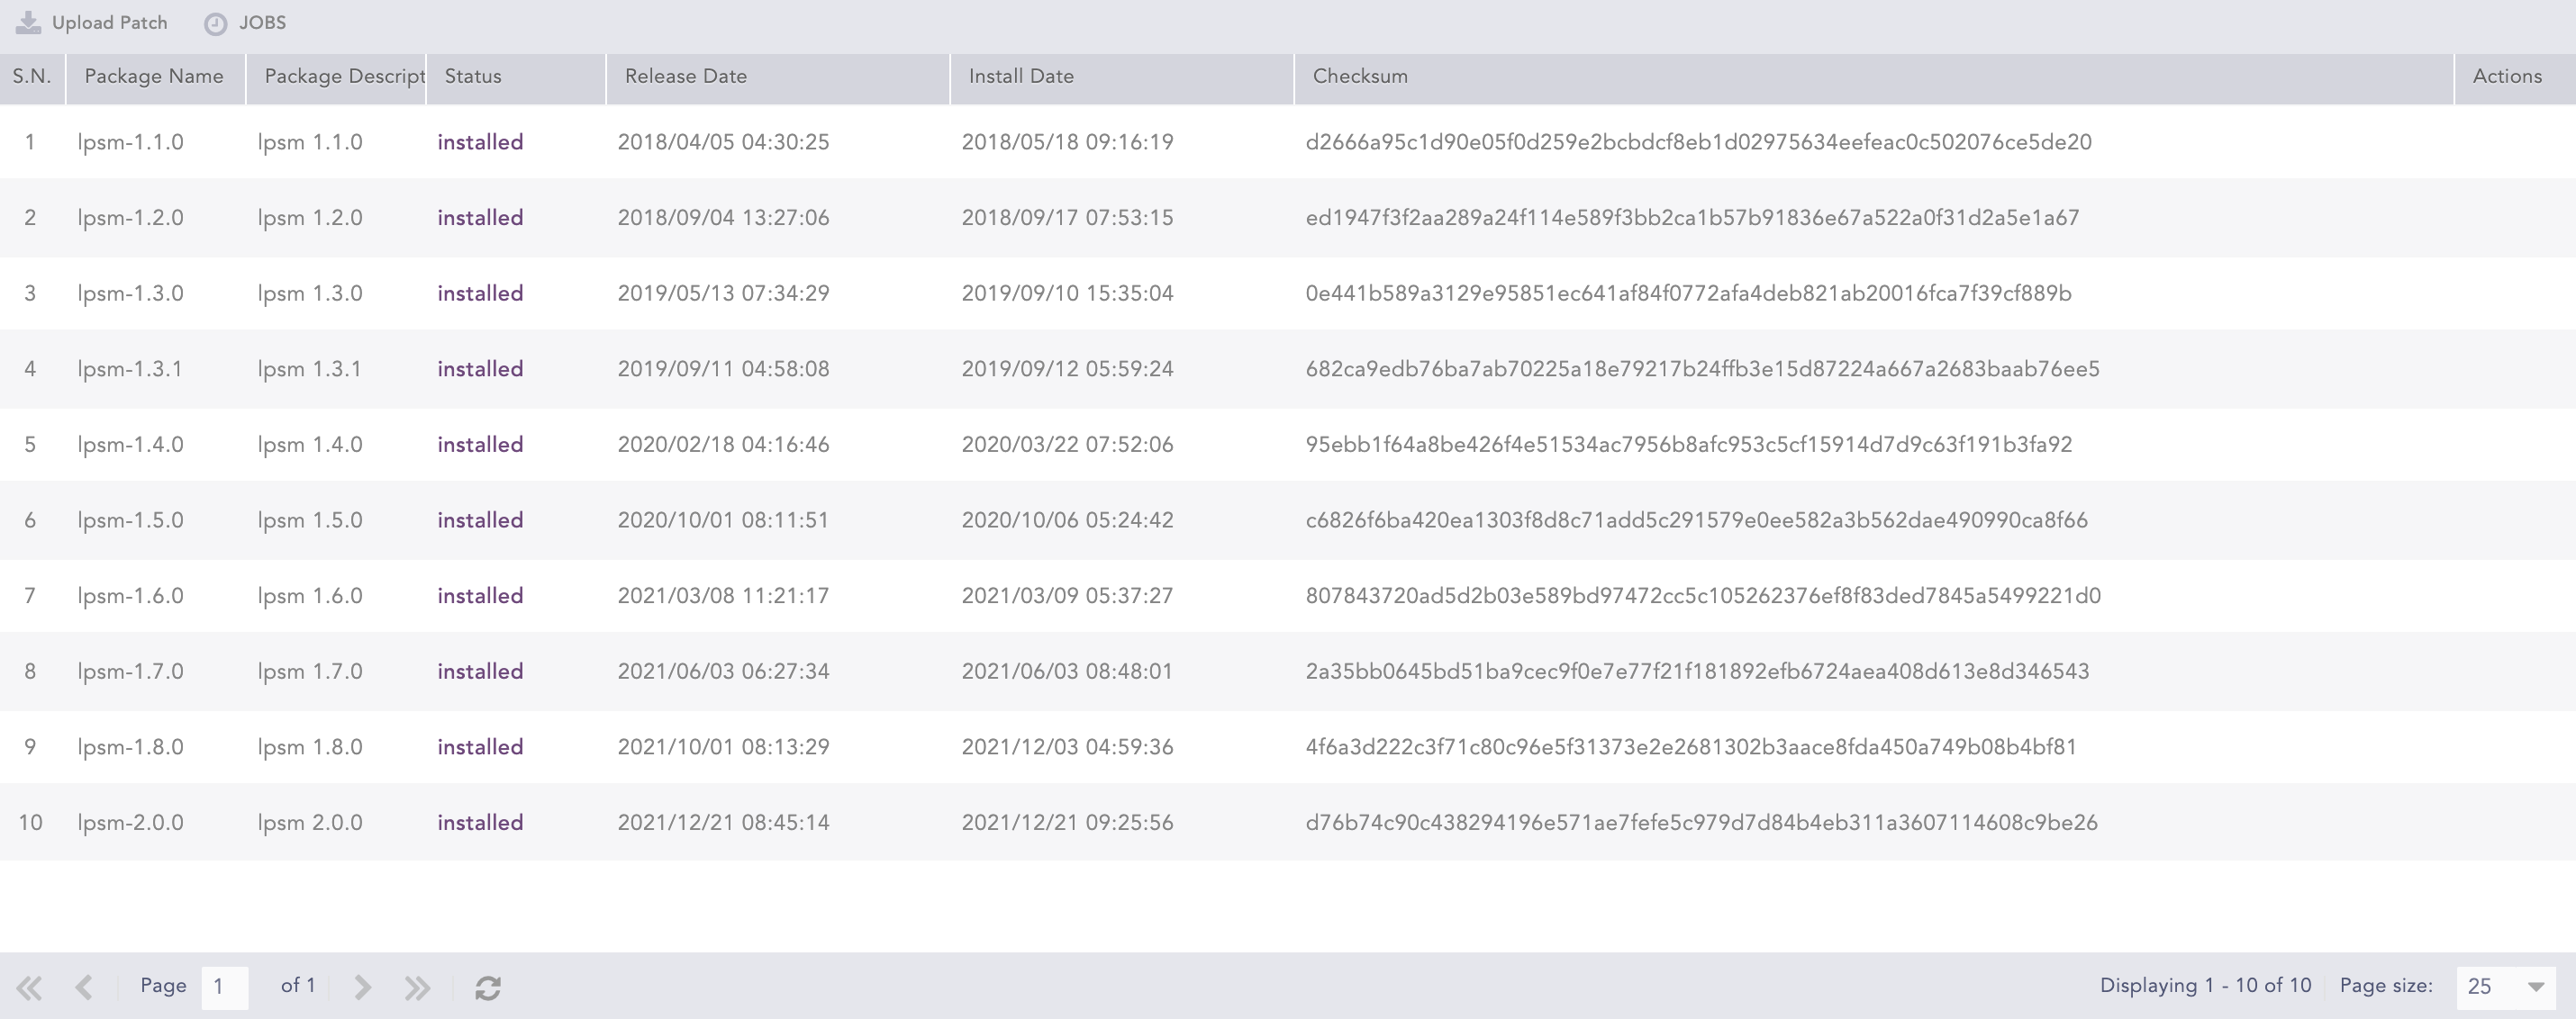This screenshot has width=2576, height=1019.
Task: Jump to first page using double-left chevron
Action: click(x=30, y=987)
